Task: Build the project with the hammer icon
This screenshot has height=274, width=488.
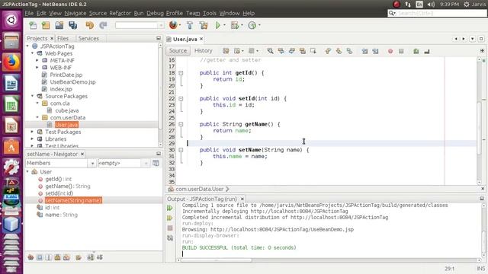Action: pyautogui.click(x=190, y=25)
